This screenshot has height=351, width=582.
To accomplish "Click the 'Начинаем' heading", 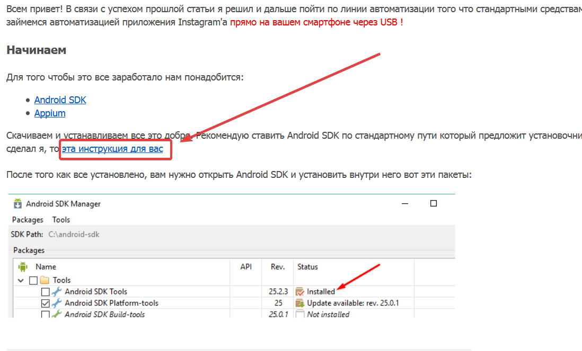I will tap(37, 50).
